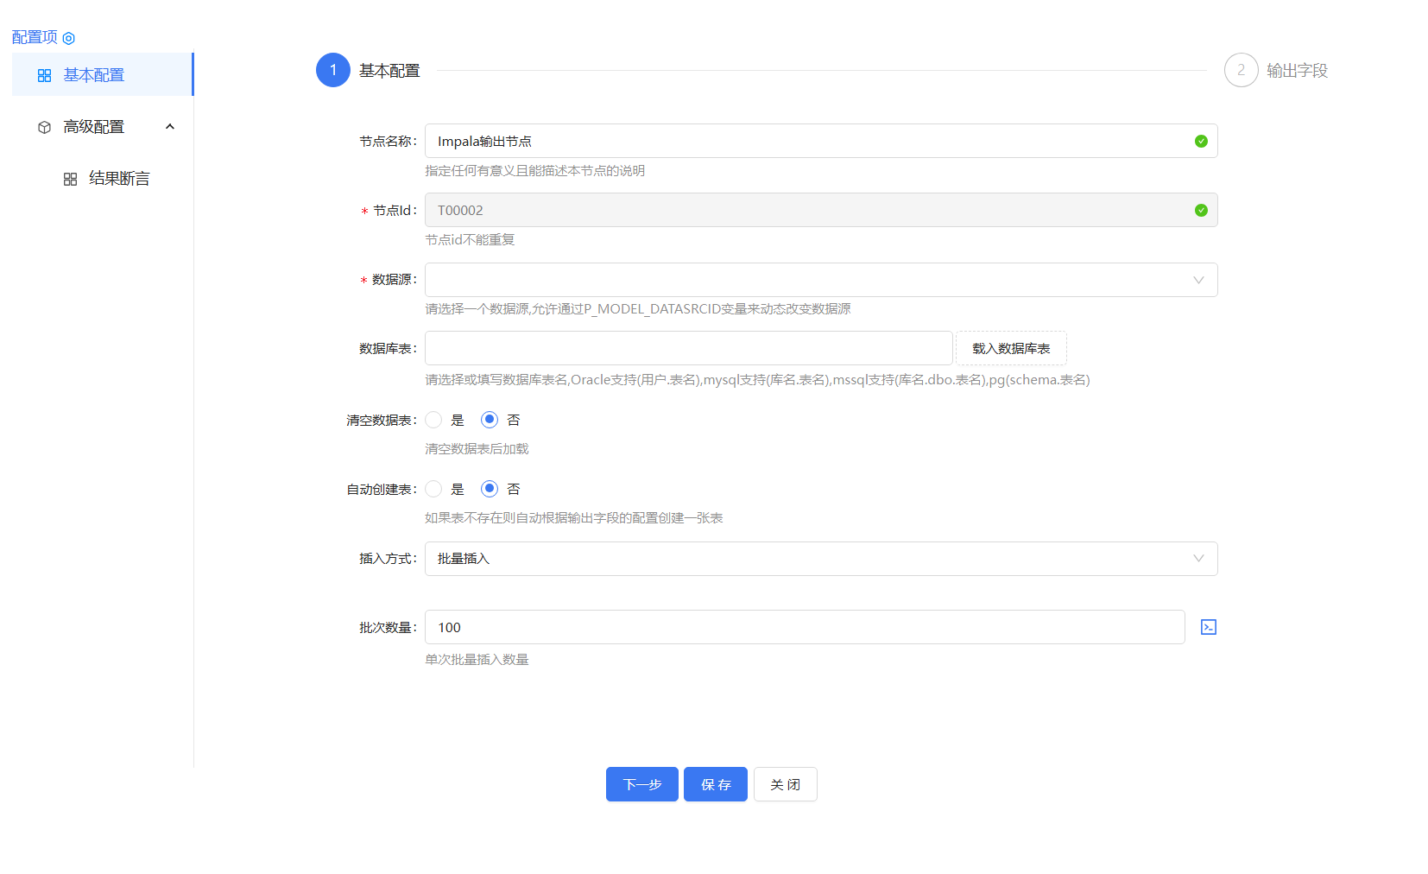The width and height of the screenshot is (1428, 874).
Task: Click the green checkmark on 节点名称 field
Action: coord(1200,141)
